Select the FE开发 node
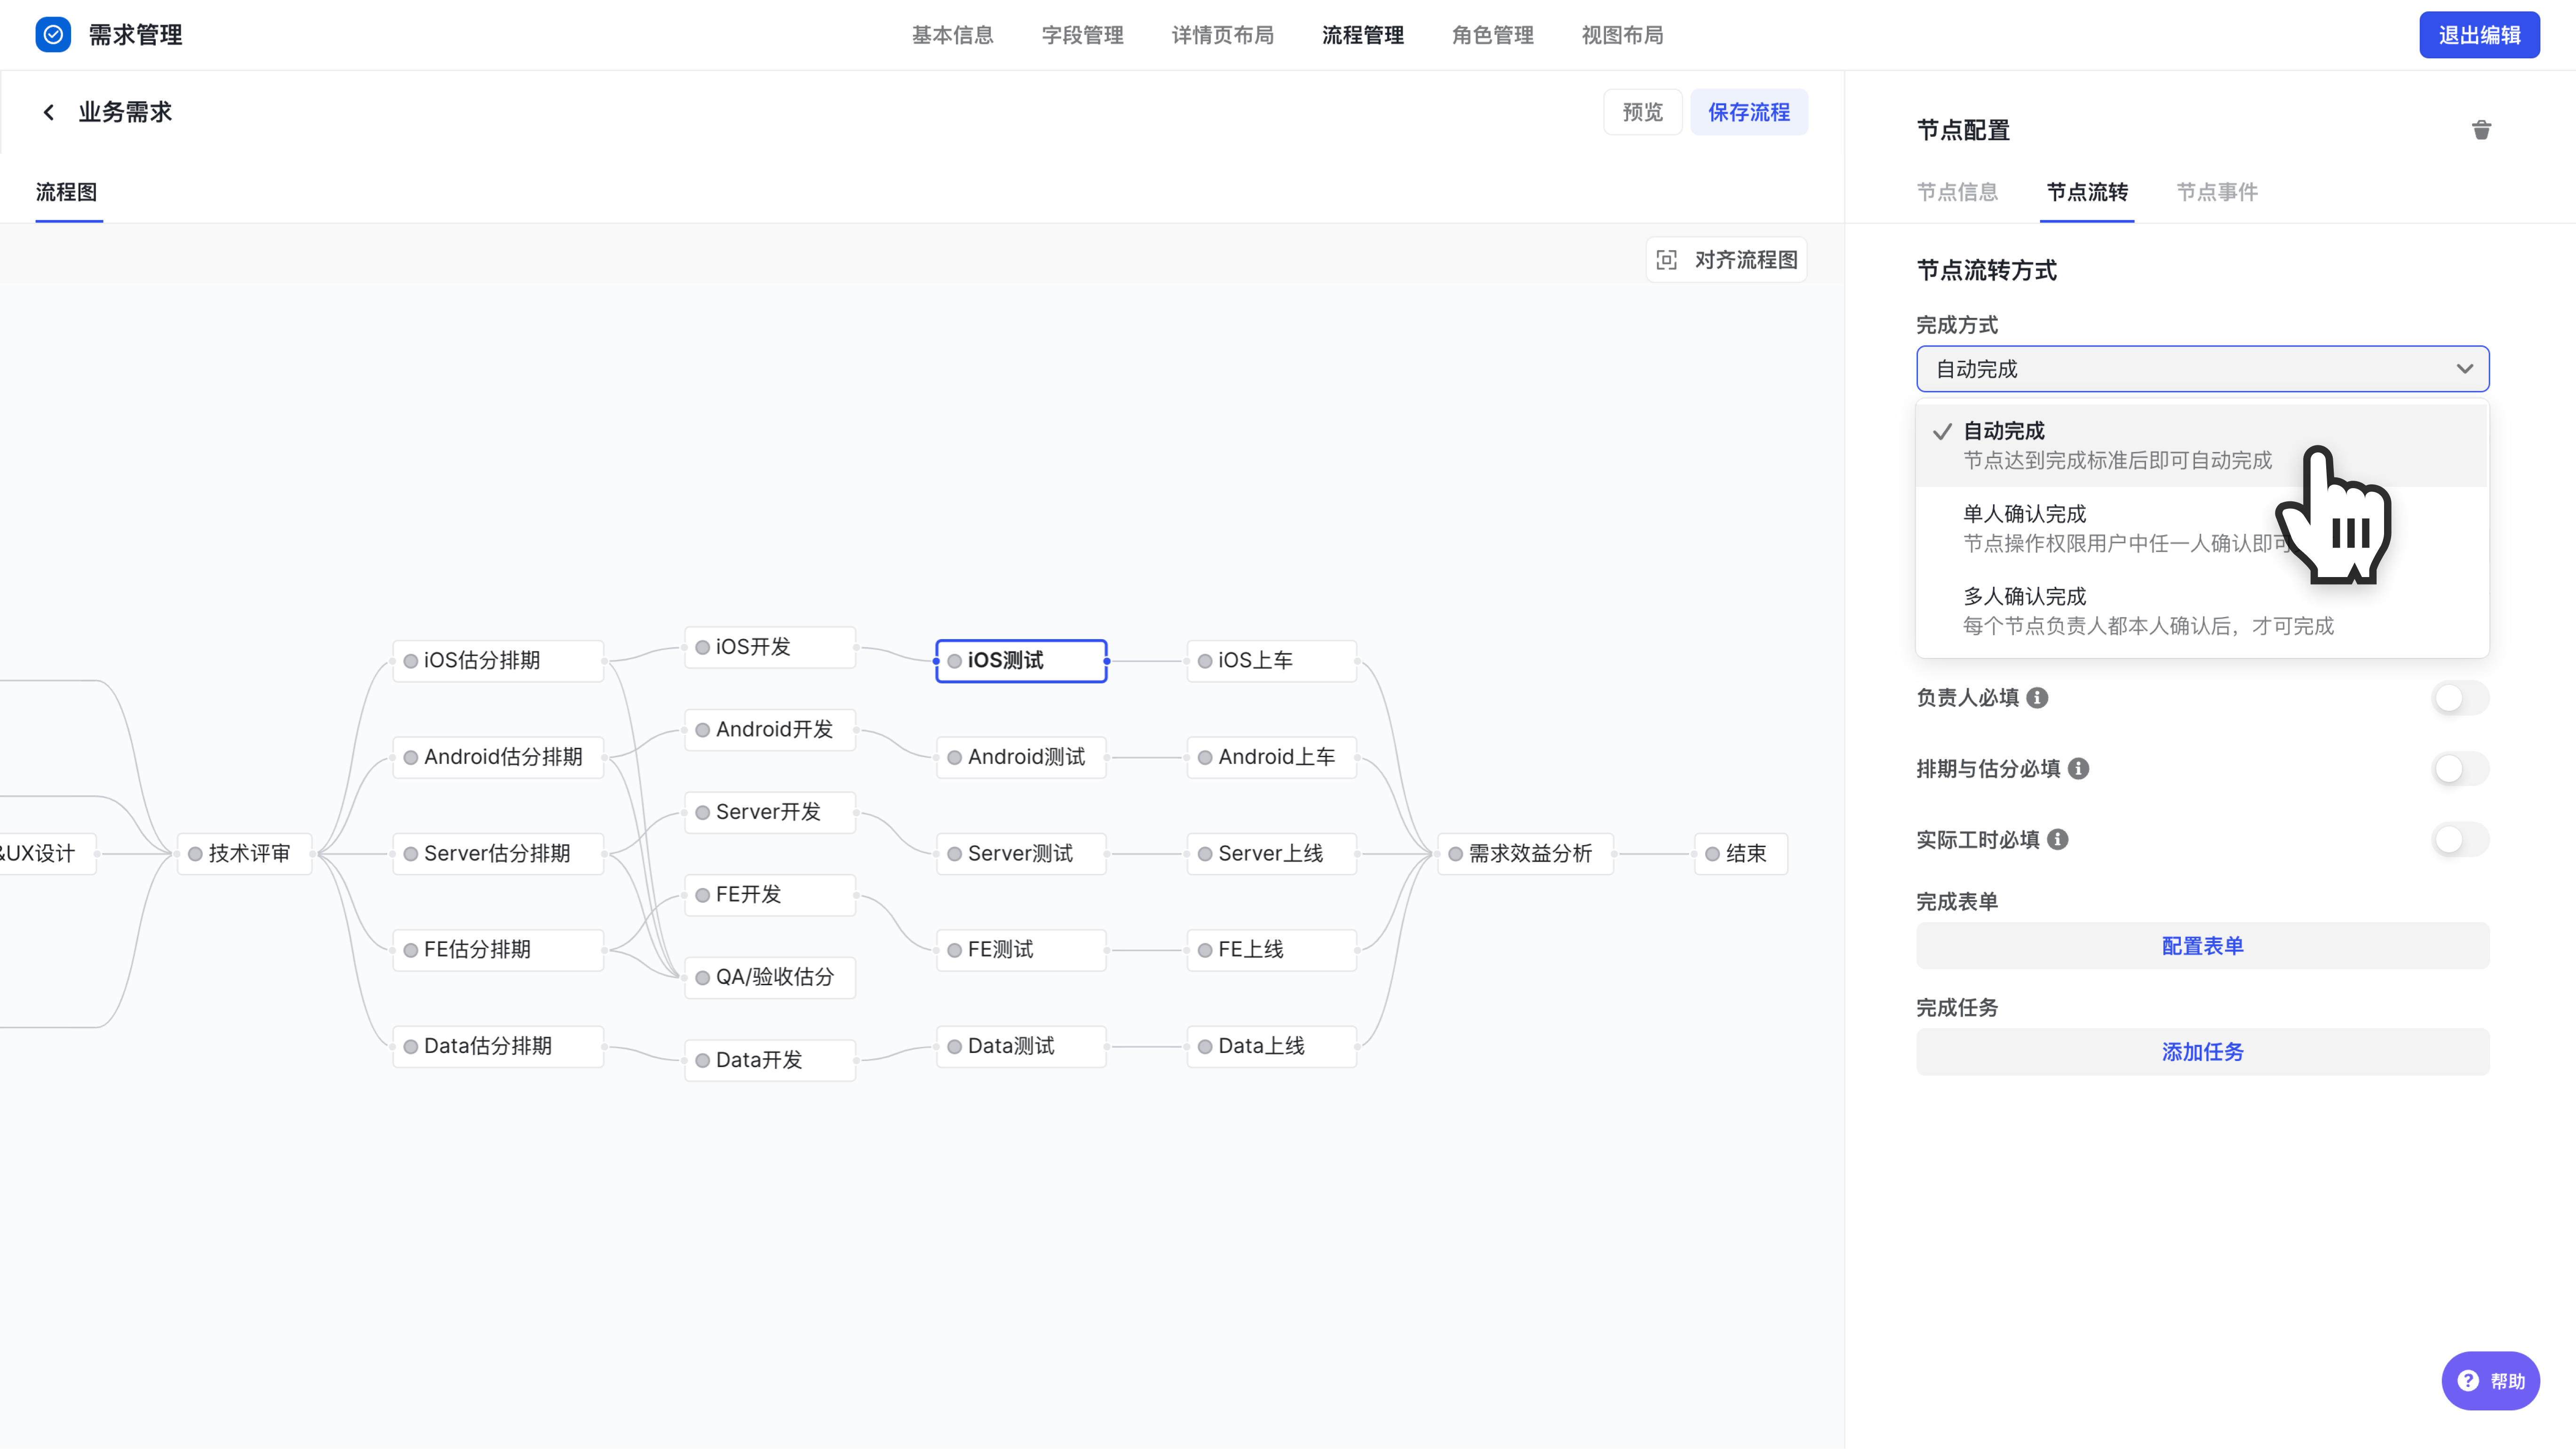2576x1449 pixels. [770, 895]
